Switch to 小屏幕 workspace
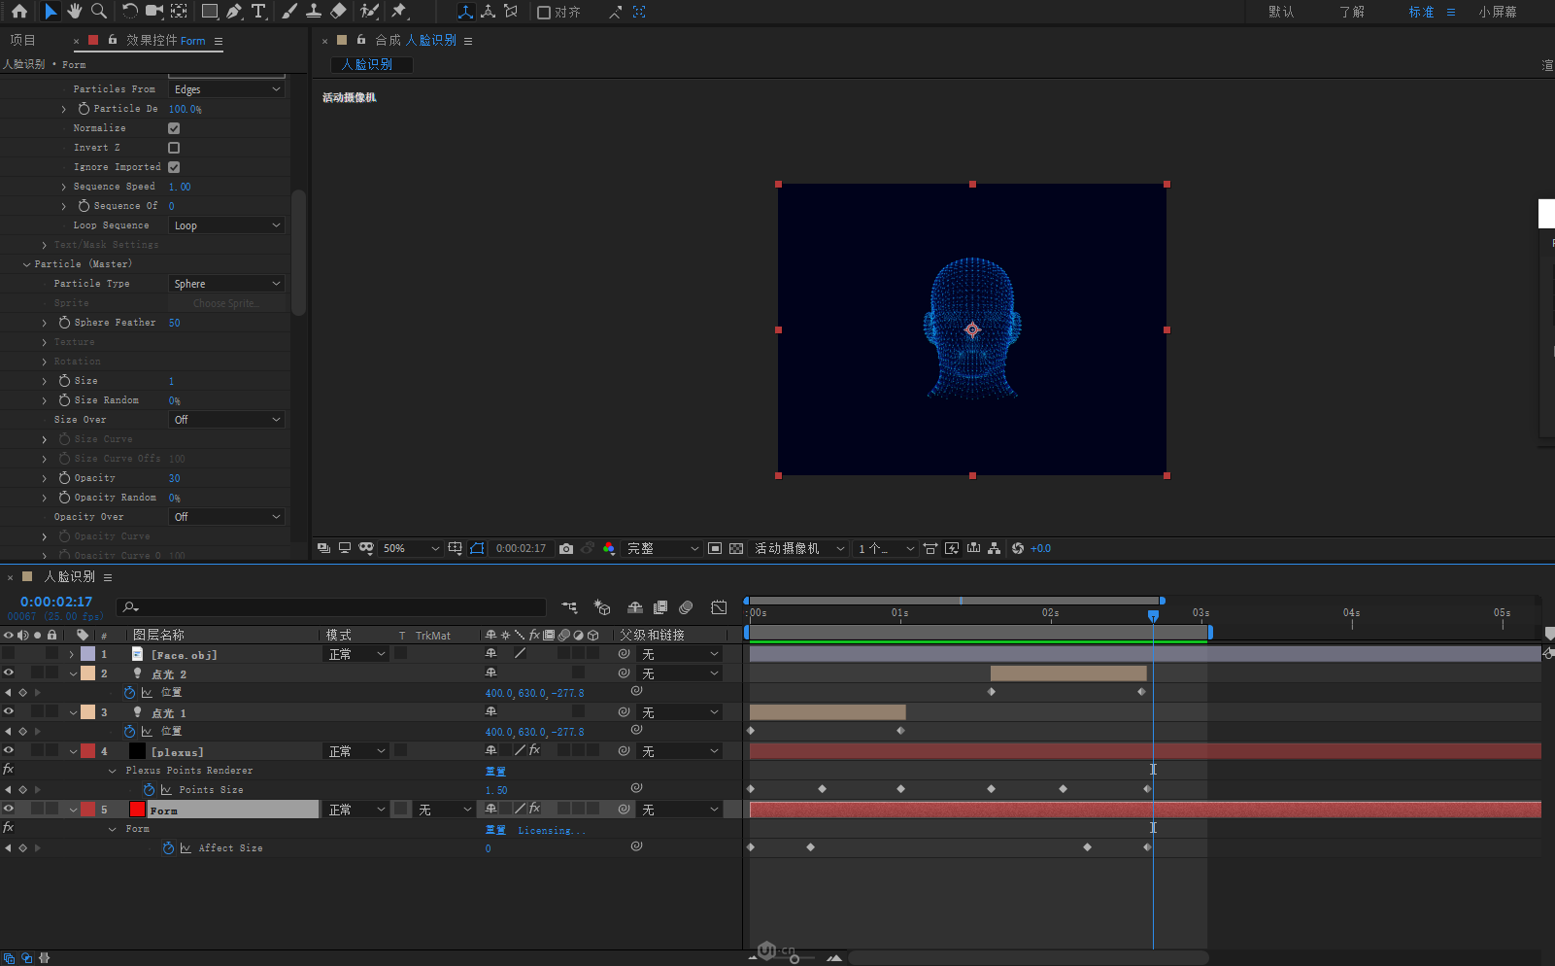The width and height of the screenshot is (1555, 966). coord(1498,12)
